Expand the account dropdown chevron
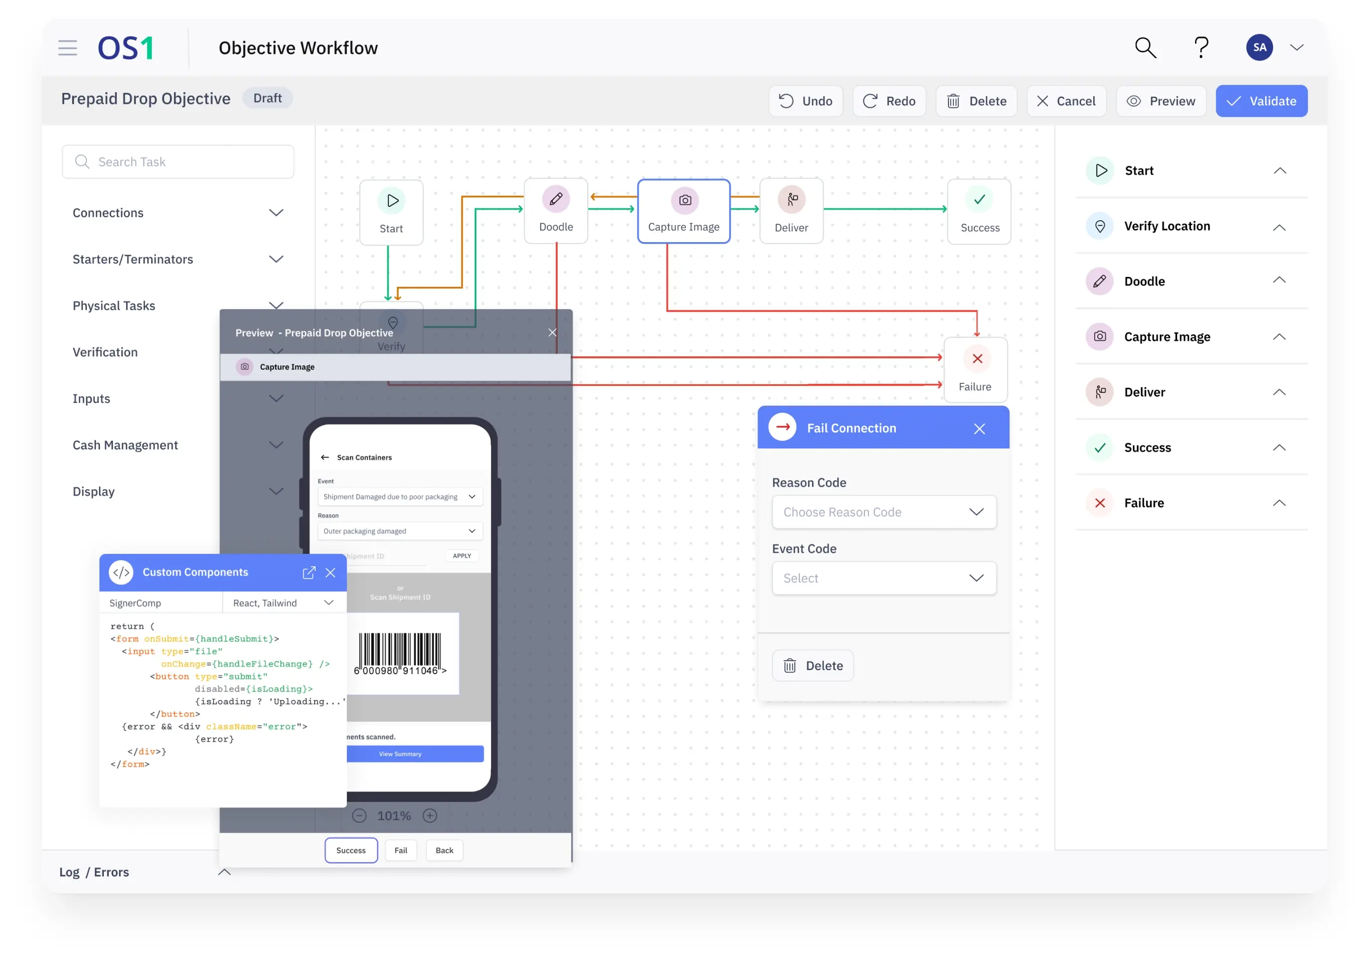Viewport: 1369px width, 959px height. tap(1297, 48)
